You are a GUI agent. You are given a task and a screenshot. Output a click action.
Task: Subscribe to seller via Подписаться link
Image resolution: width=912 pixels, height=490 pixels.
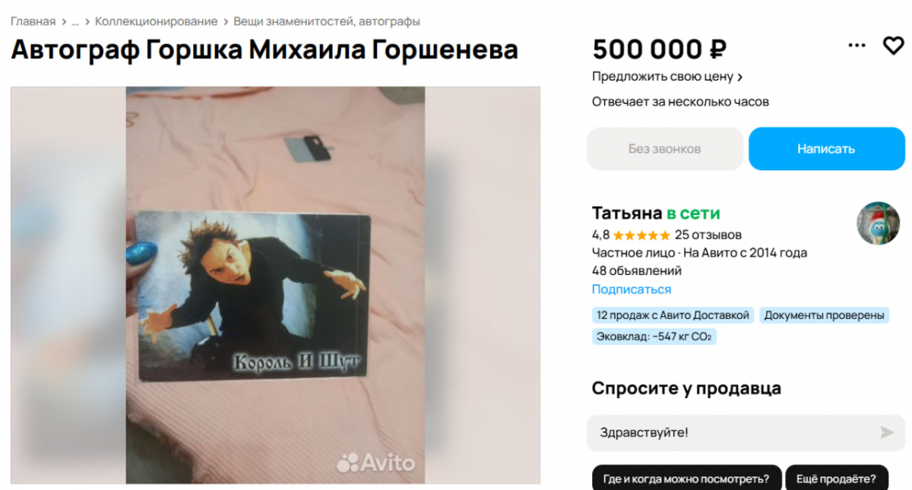[x=632, y=289]
